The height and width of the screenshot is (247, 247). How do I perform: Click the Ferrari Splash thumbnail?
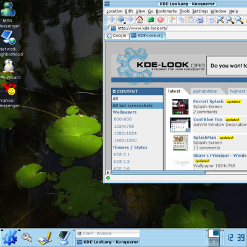(x=180, y=107)
